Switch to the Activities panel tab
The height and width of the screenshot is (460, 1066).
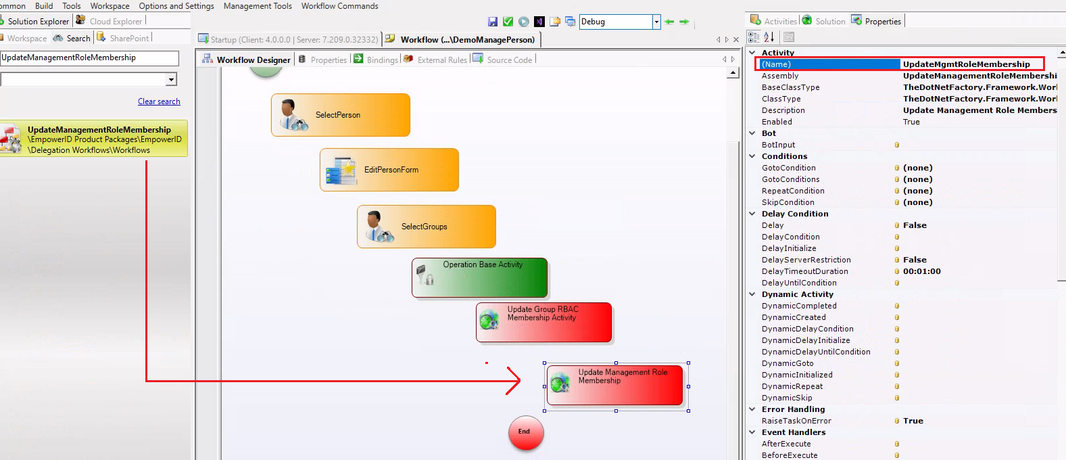coord(774,21)
